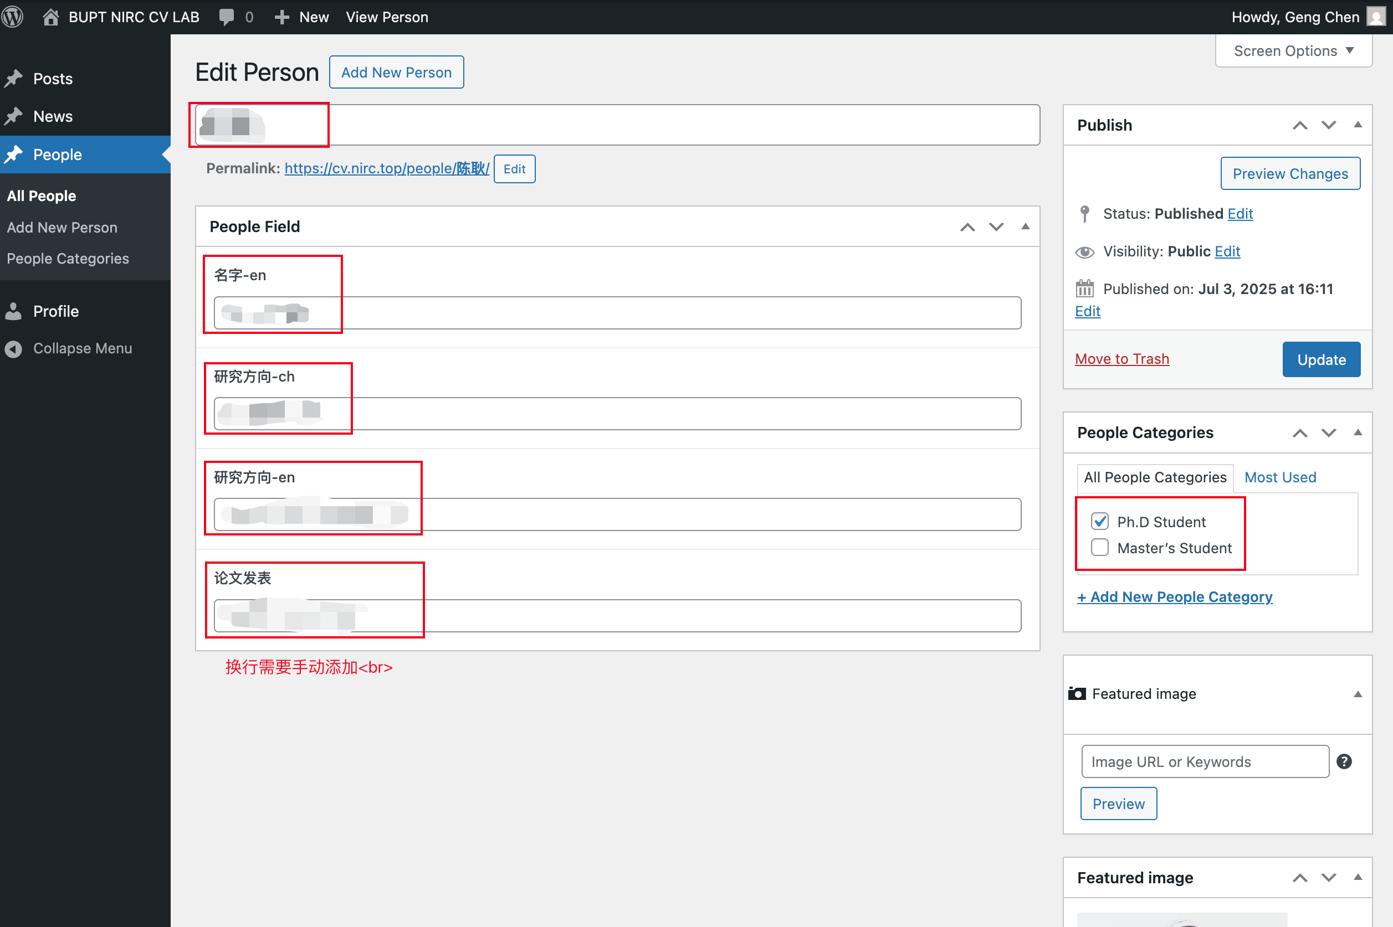Toggle the People Field panel collapse triangle
The height and width of the screenshot is (927, 1393).
[x=1026, y=227]
